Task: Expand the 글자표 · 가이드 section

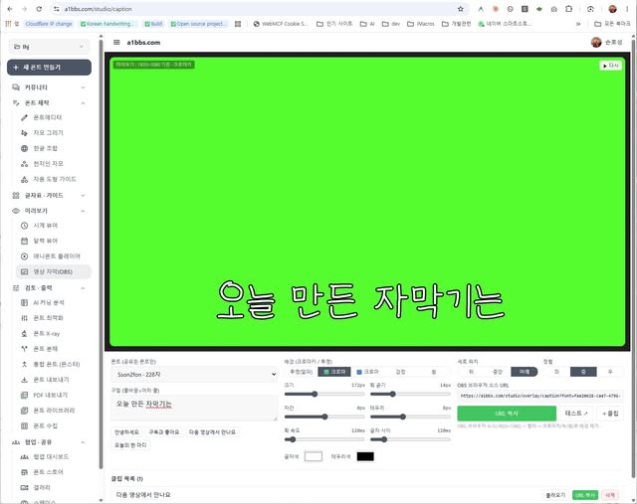Action: pos(49,195)
